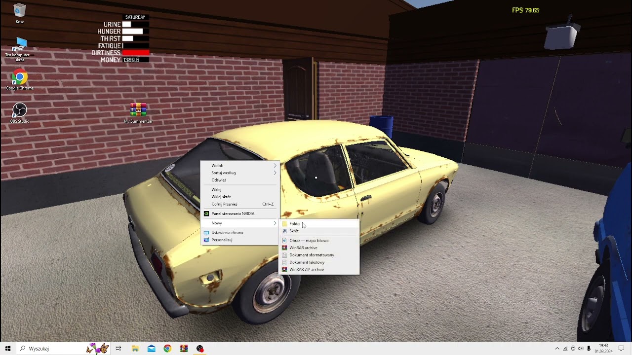Open network status in system tray
This screenshot has width=632, height=355.
point(565,349)
